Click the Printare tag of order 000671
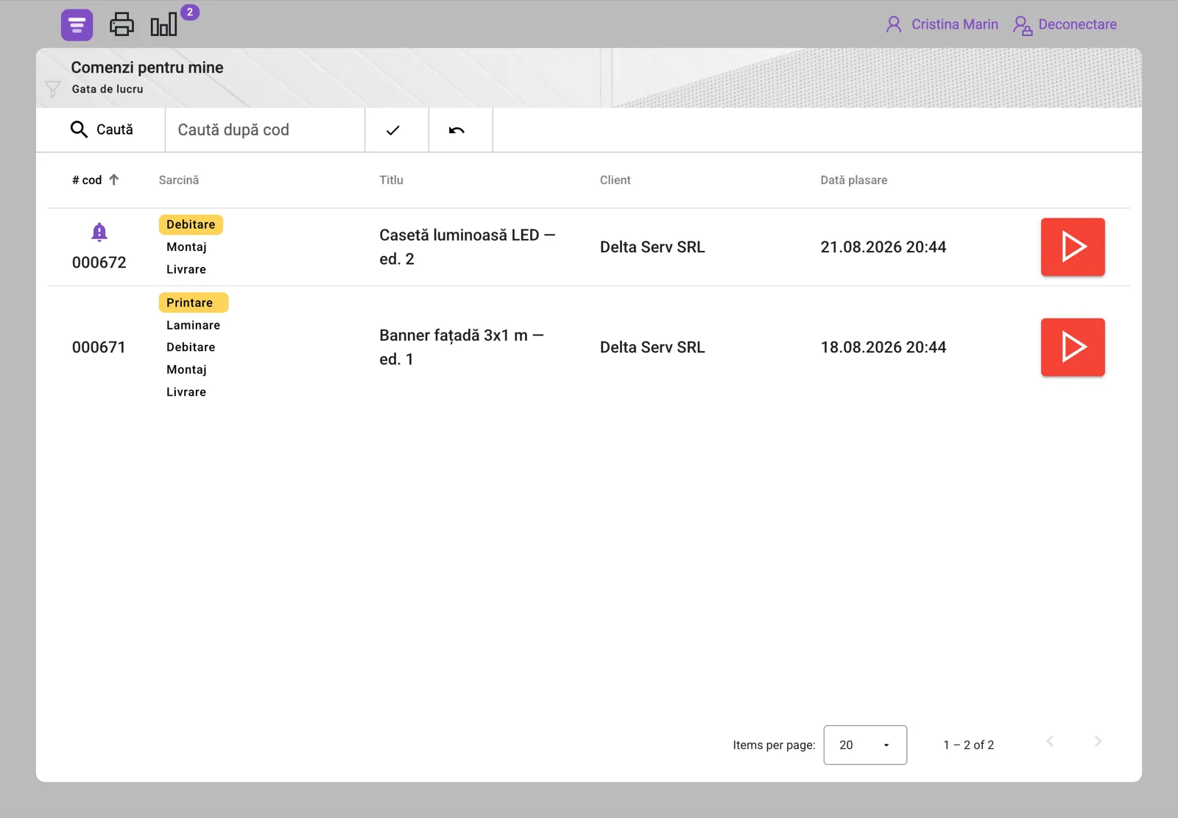 pos(194,302)
